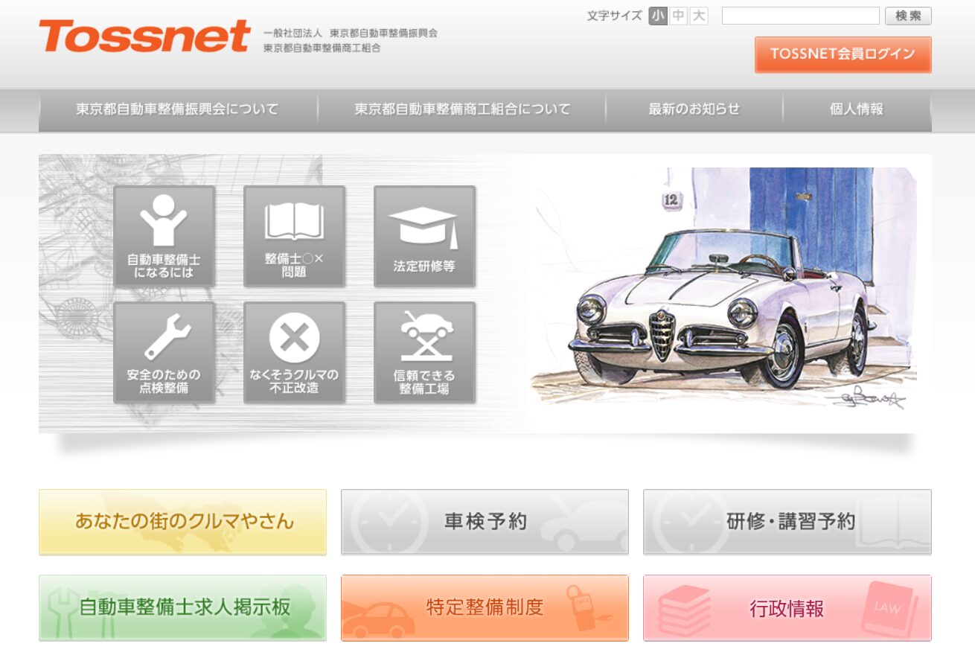Click the なくそうクルマの不正改造 X icon

point(294,352)
